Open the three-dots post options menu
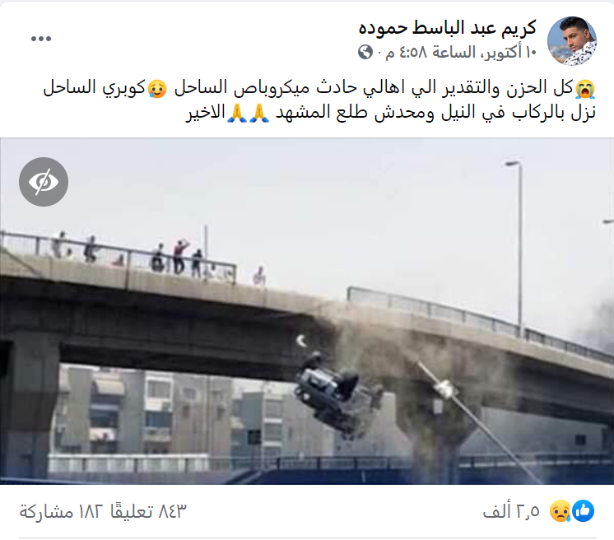 coord(41,39)
